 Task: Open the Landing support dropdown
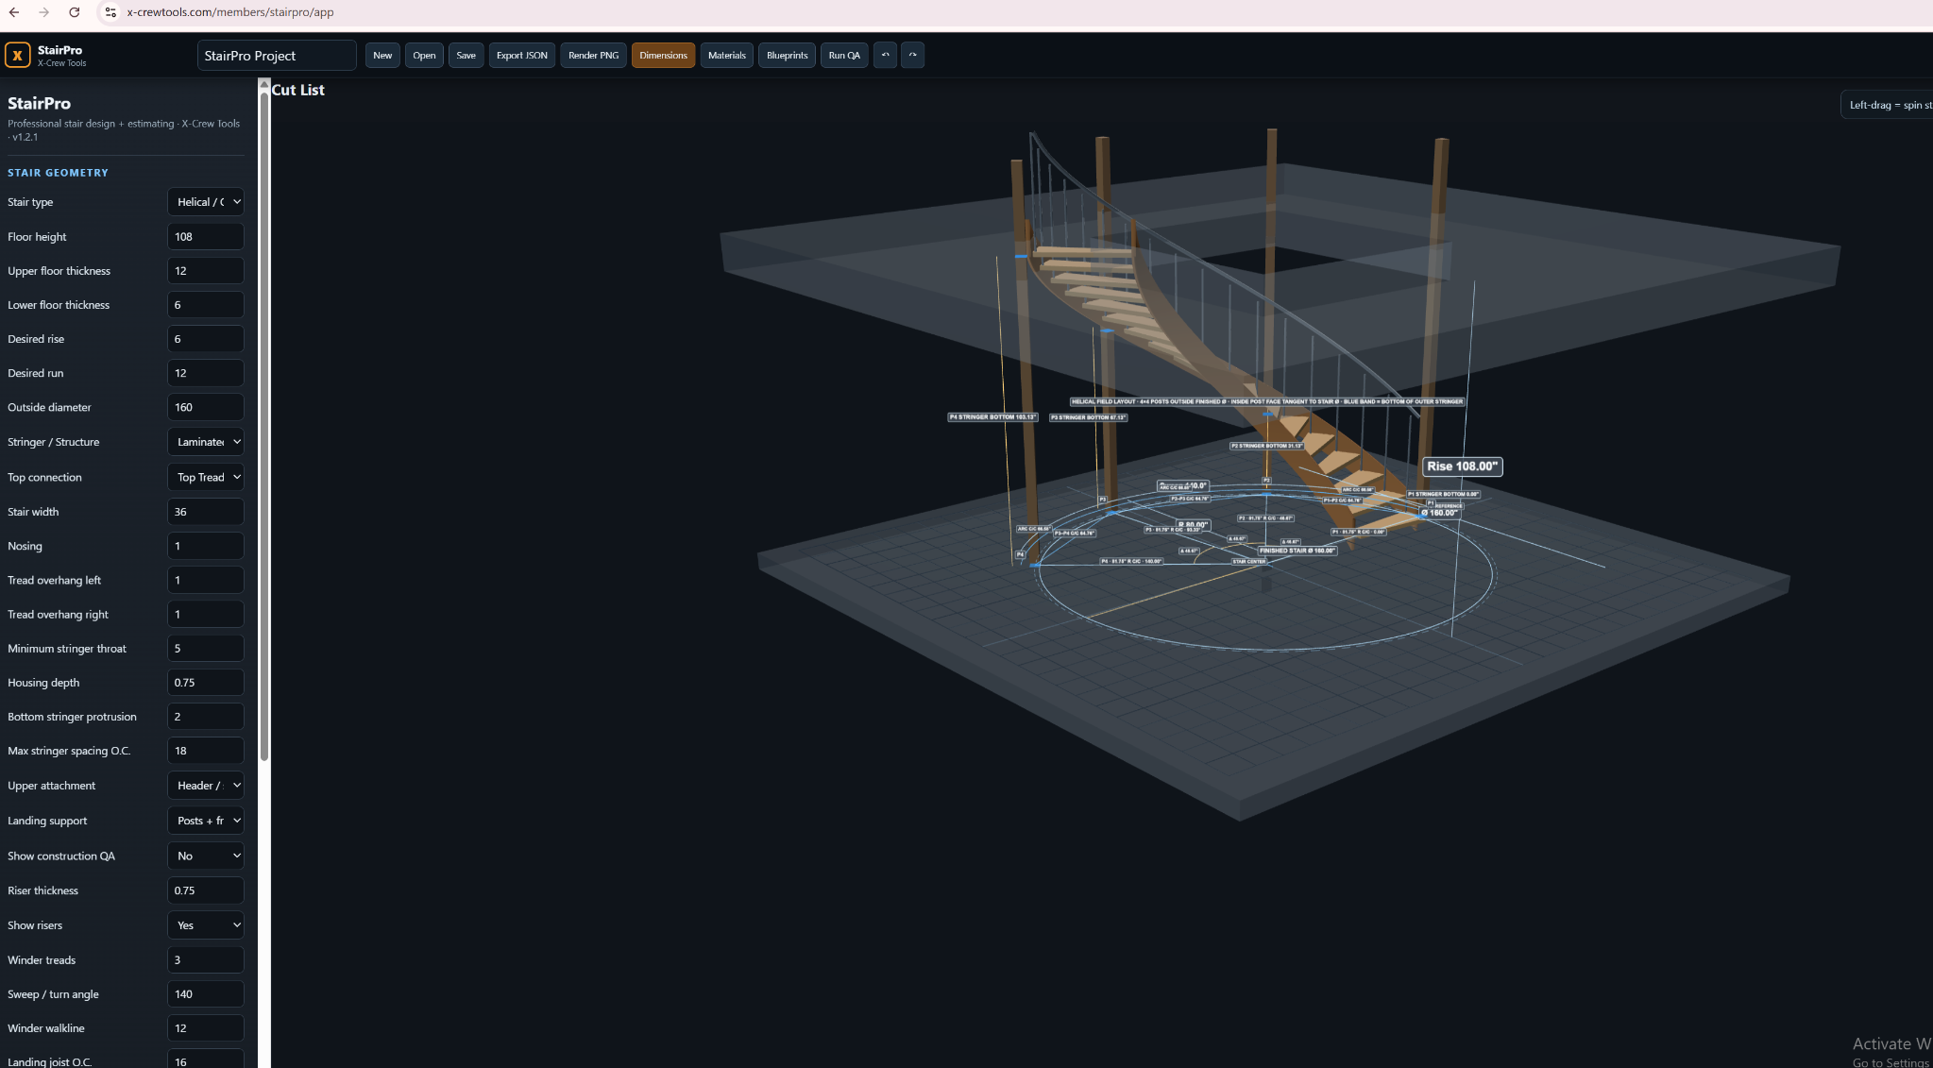(x=206, y=821)
